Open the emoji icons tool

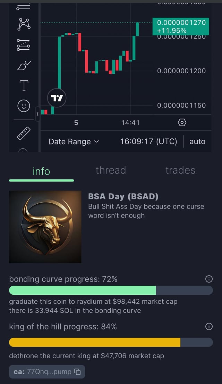(24, 106)
